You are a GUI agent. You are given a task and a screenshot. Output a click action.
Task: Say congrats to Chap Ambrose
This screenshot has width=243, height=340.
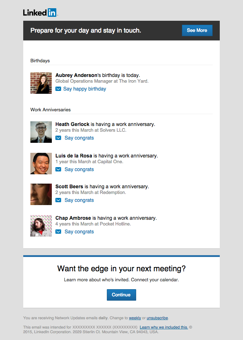[x=79, y=232]
